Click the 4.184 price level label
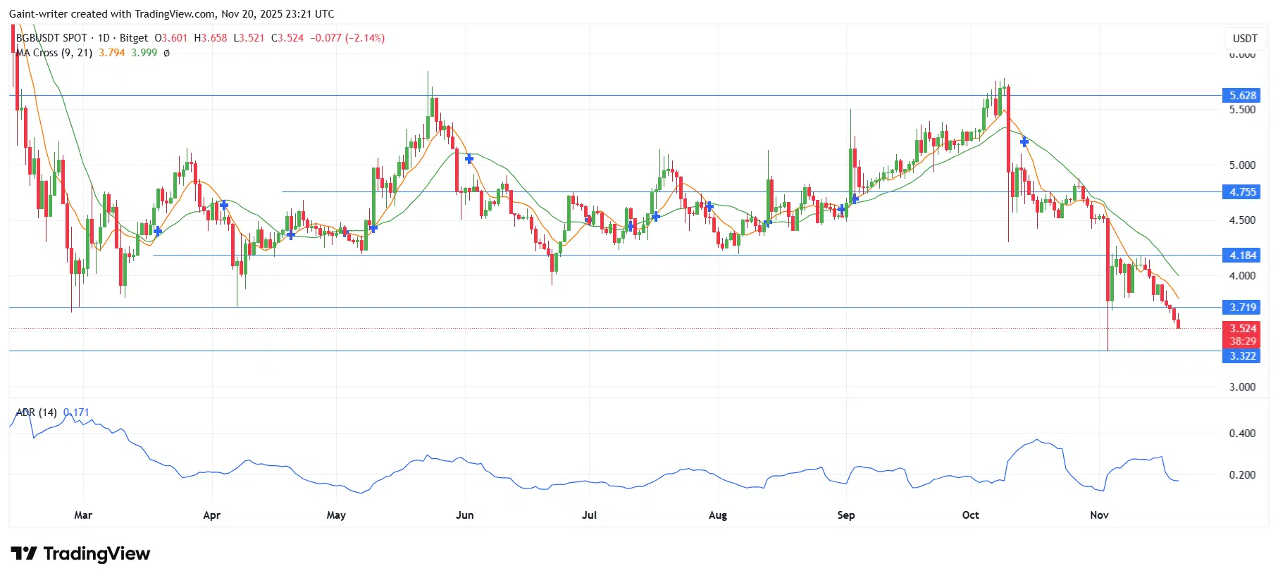Viewport: 1278px width, 580px height. click(x=1243, y=256)
